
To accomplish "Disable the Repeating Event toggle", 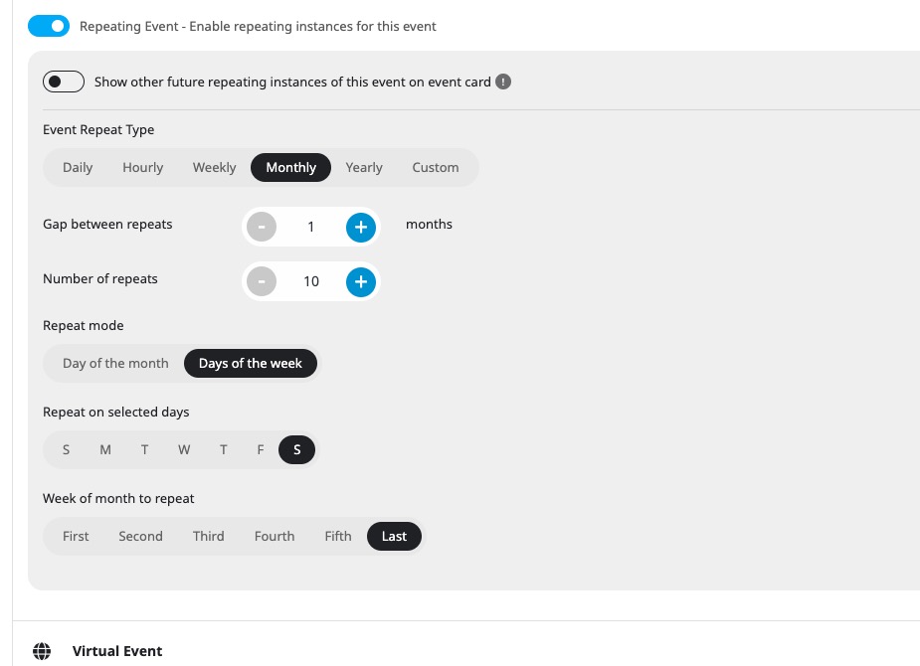I will [x=49, y=26].
